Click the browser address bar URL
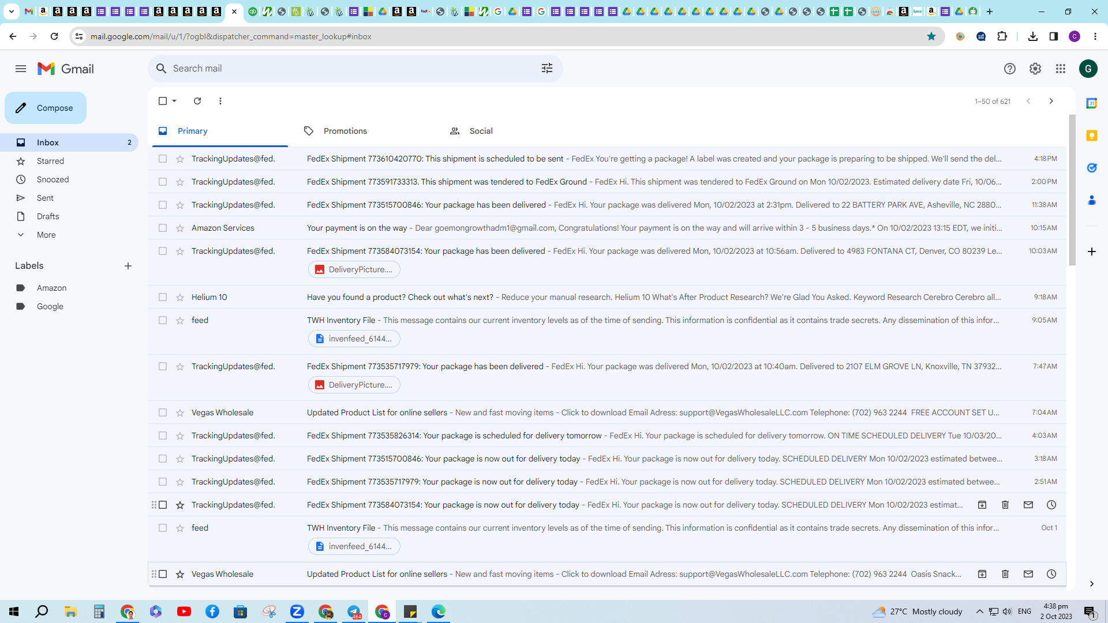The height and width of the screenshot is (623, 1108). click(231, 36)
